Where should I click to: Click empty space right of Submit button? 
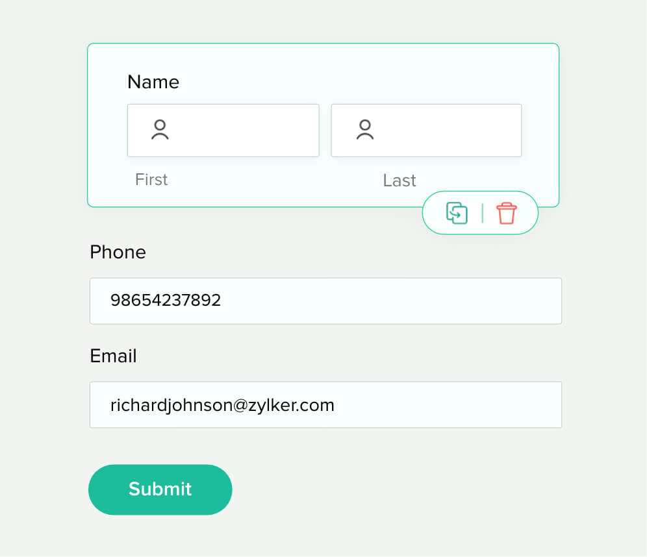tap(390, 489)
